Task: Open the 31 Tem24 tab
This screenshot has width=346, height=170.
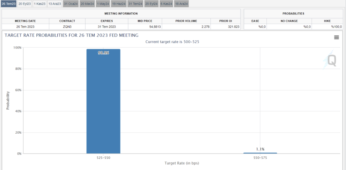Action: pyautogui.click(x=135, y=4)
